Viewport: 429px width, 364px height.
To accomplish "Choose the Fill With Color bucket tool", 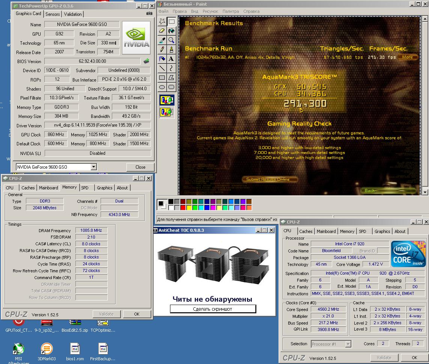I will click(x=172, y=31).
